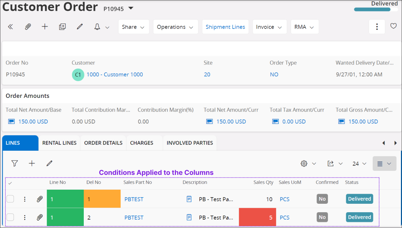Expand the RMA dropdown

(304, 27)
